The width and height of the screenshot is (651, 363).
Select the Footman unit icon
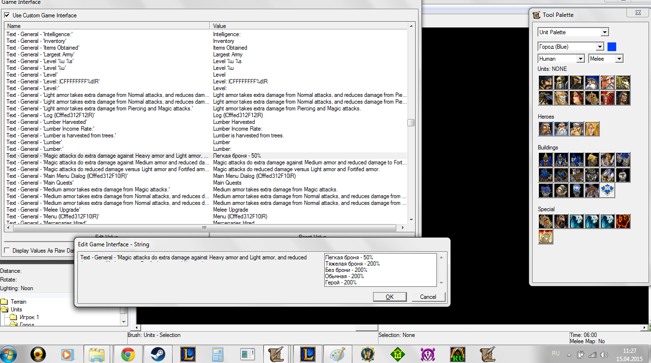pyautogui.click(x=561, y=82)
